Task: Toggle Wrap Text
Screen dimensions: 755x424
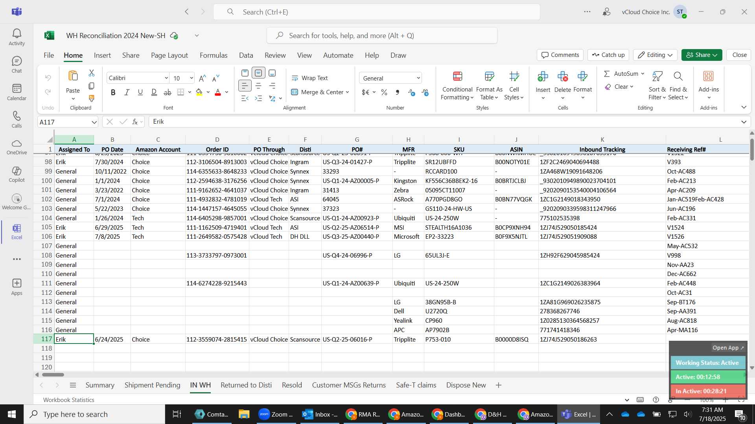Action: 309,78
